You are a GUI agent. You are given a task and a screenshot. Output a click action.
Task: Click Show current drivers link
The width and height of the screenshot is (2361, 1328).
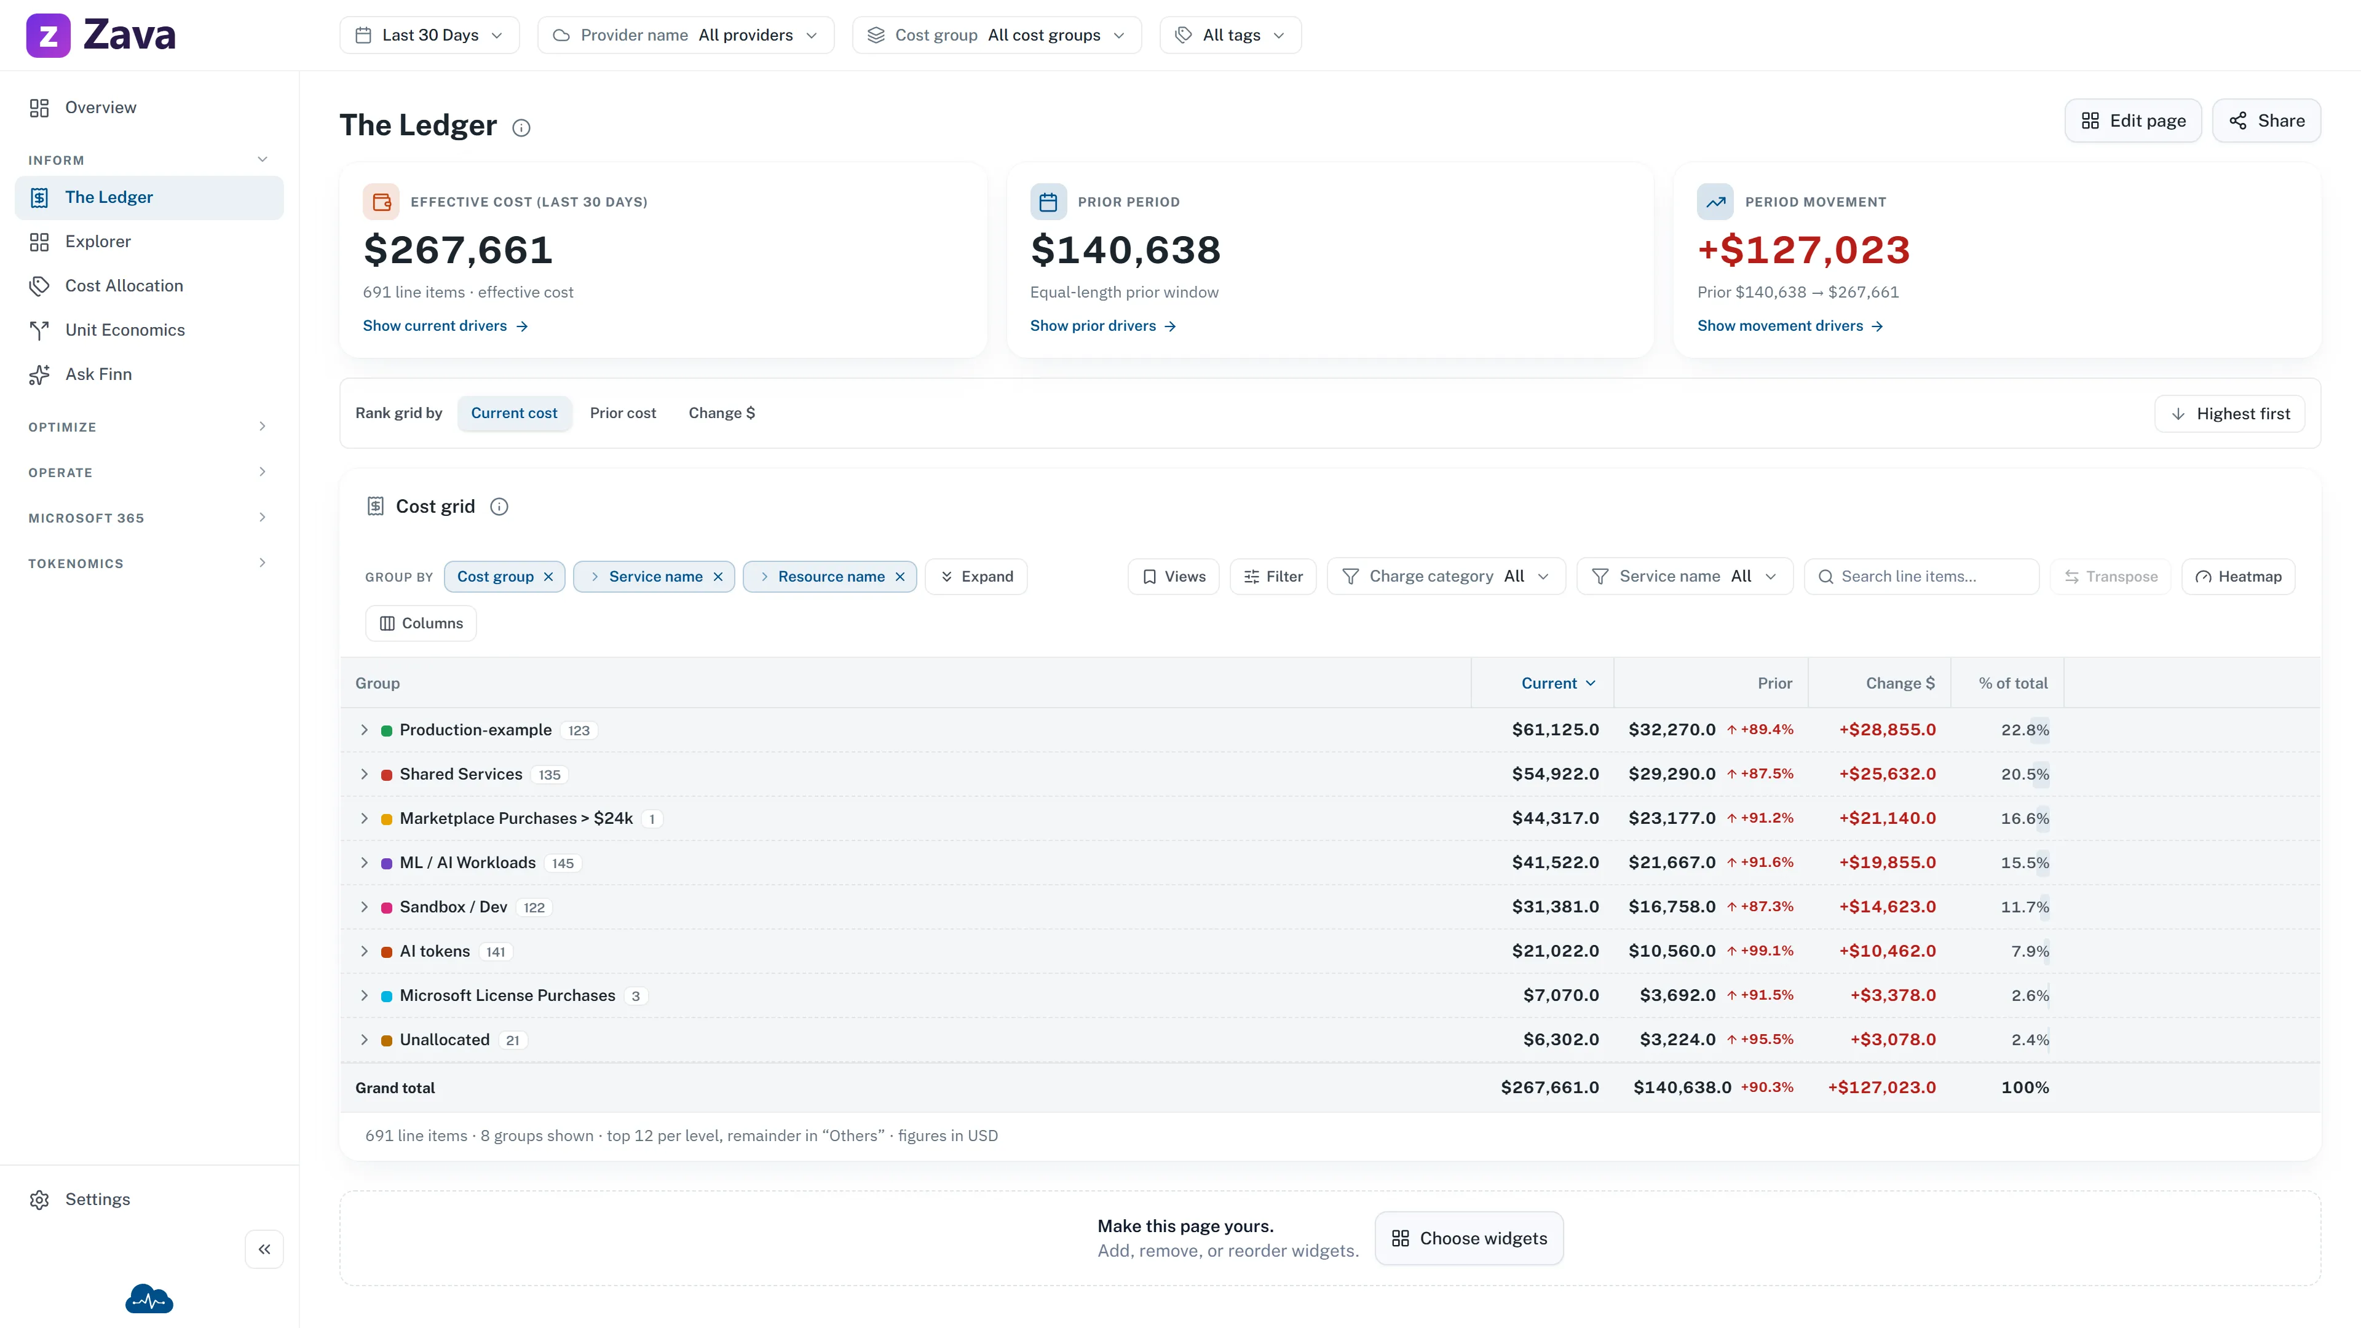point(445,326)
